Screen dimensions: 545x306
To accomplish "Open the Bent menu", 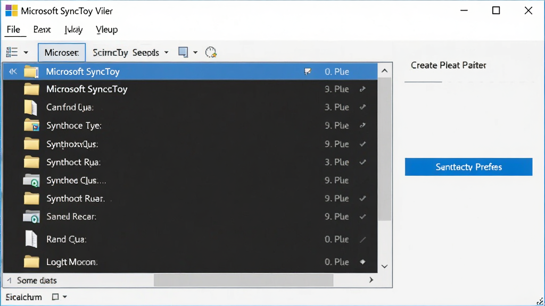I will pos(42,30).
